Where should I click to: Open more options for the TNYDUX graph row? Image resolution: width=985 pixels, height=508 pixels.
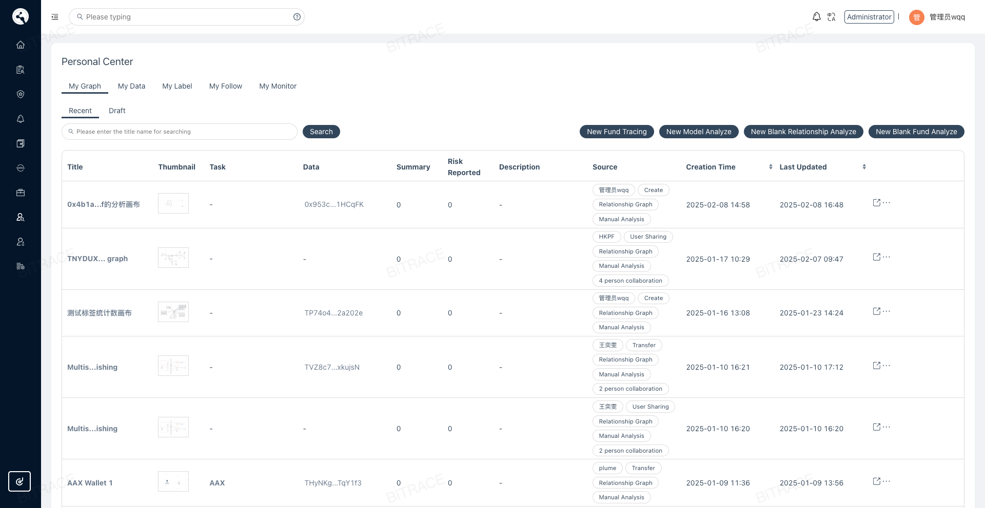(x=887, y=257)
